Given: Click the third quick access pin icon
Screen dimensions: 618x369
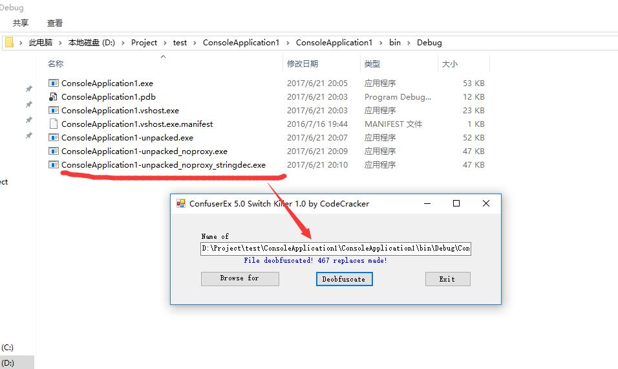Looking at the screenshot, I should tap(29, 120).
